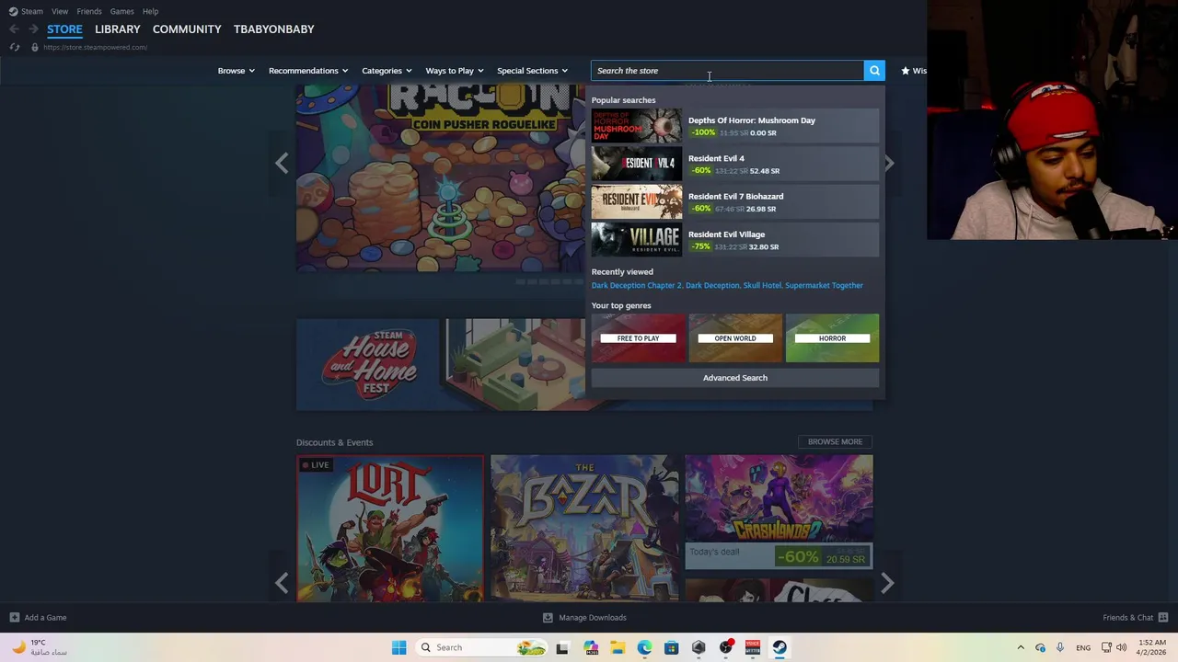The height and width of the screenshot is (662, 1178).
Task: Show previous featured carousel item
Action: tap(282, 164)
